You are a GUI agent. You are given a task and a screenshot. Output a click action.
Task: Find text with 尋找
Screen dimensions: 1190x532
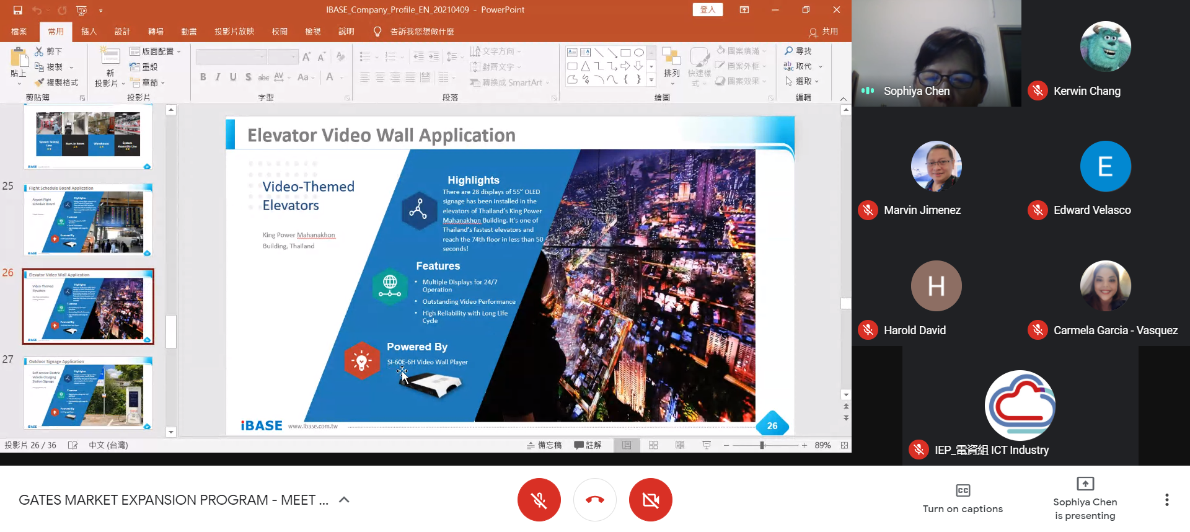(798, 51)
